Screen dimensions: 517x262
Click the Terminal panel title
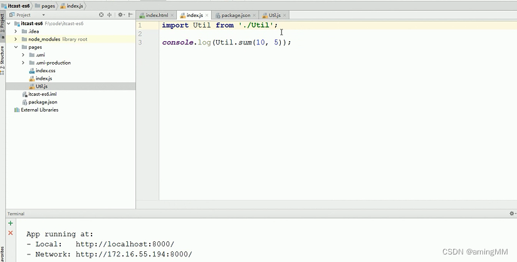click(16, 214)
